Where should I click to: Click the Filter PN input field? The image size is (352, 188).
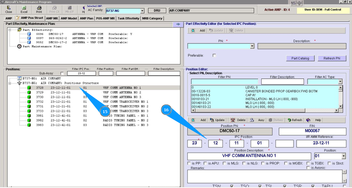pyautogui.click(x=225, y=82)
